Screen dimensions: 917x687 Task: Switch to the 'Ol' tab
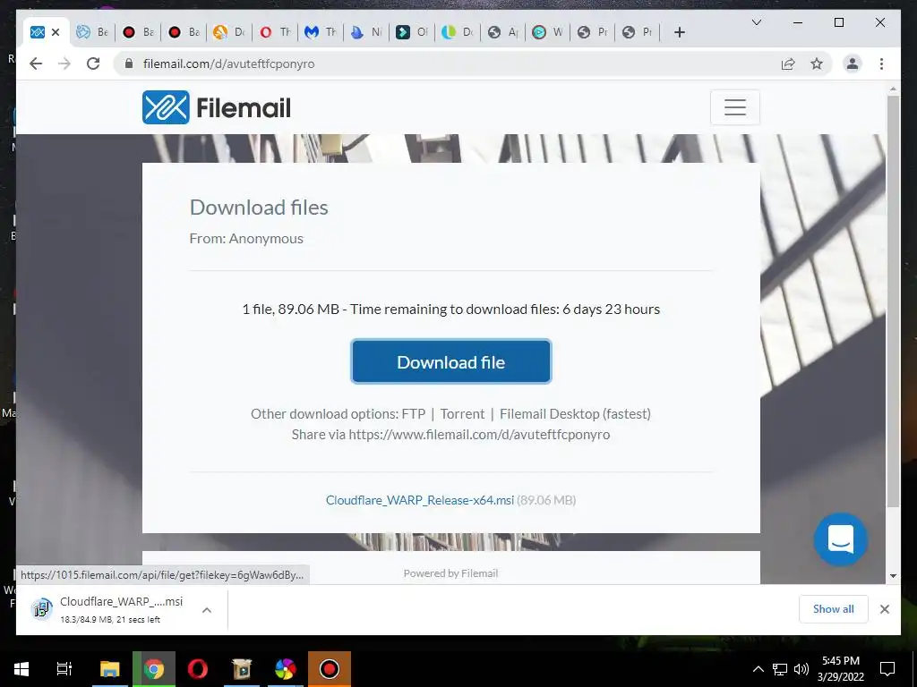pos(412,32)
